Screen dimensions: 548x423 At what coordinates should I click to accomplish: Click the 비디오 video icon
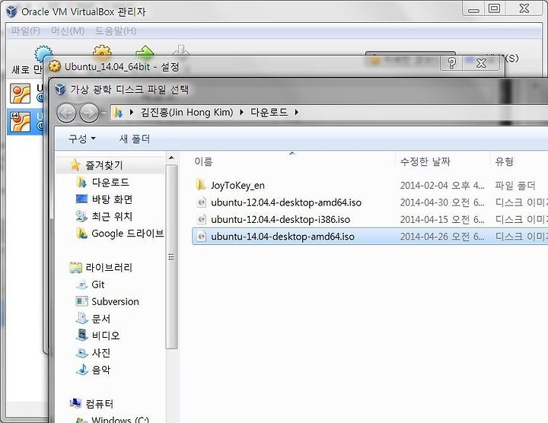coord(81,335)
